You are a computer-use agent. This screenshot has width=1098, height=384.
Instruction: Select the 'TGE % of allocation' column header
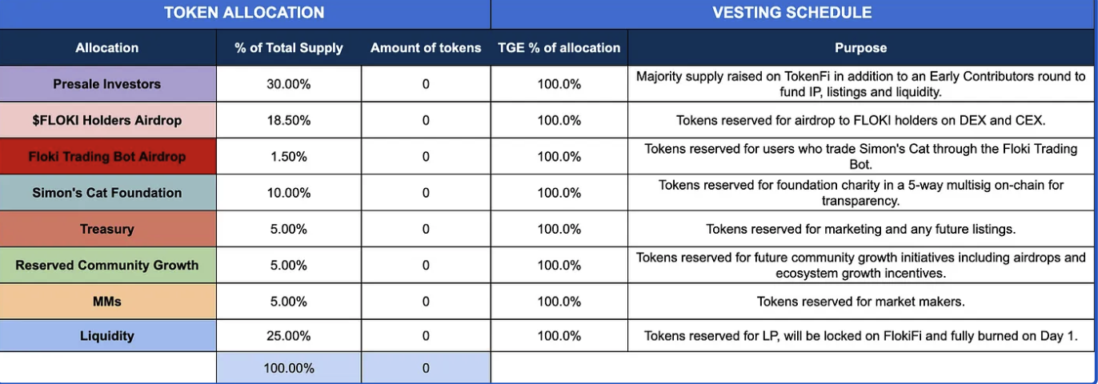point(559,48)
